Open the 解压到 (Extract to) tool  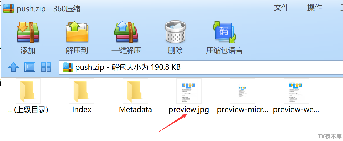pos(77,32)
